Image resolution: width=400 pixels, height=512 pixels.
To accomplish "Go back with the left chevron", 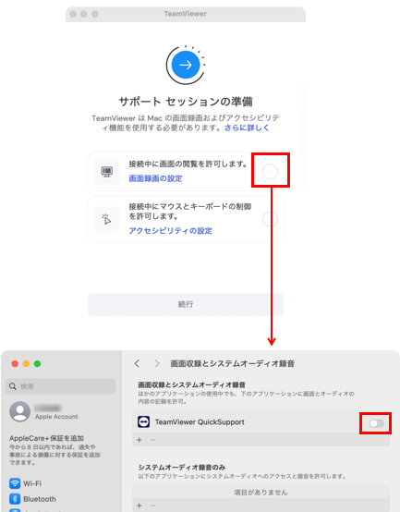I will tap(137, 363).
